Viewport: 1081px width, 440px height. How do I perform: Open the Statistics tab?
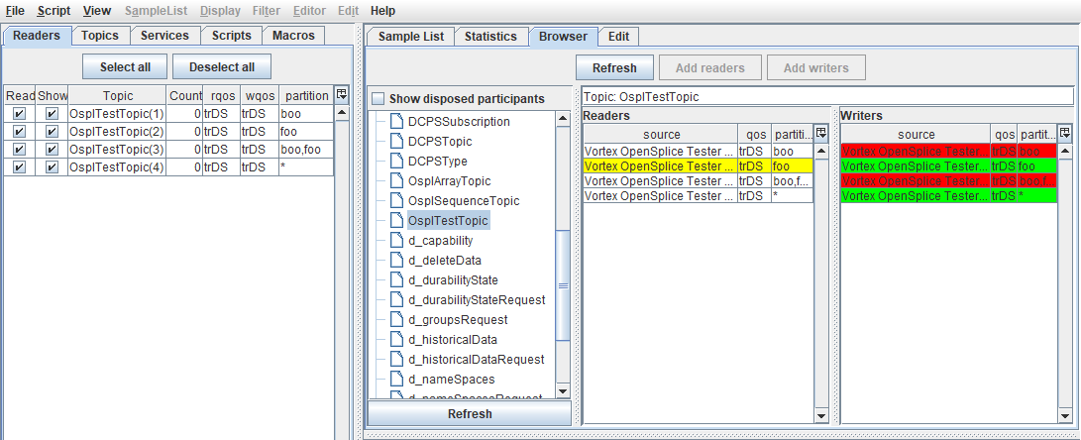tap(490, 37)
